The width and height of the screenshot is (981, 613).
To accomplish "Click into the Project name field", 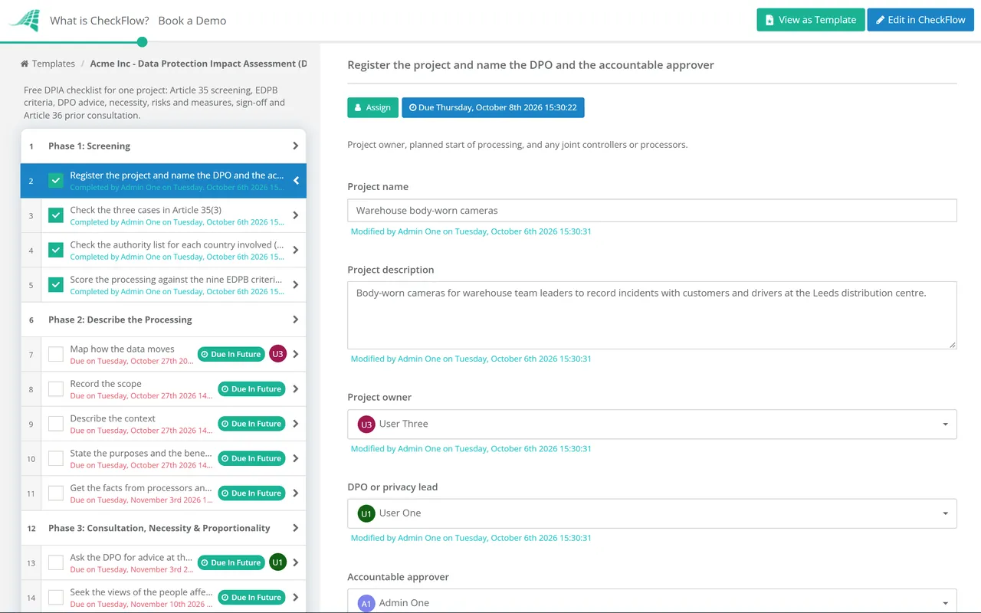I will coord(652,211).
